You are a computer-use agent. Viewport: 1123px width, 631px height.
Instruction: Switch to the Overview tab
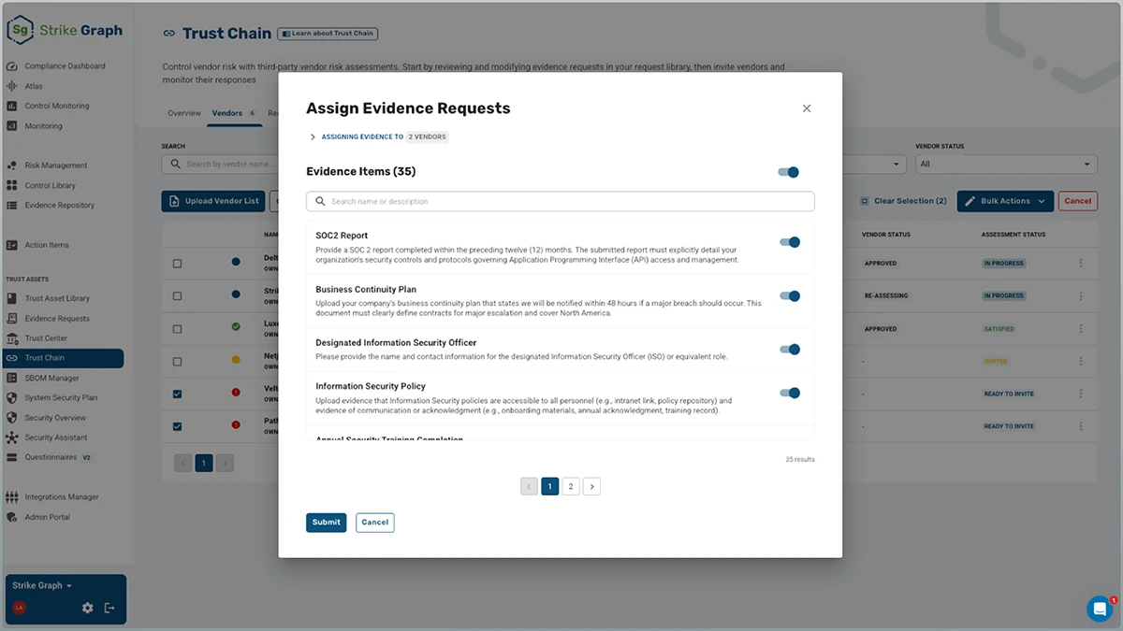(184, 113)
